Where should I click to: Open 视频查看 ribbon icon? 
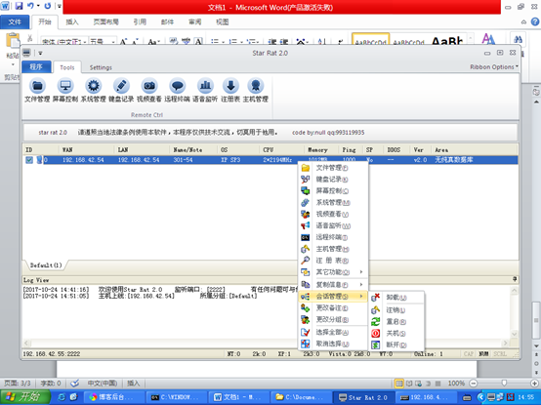149,91
